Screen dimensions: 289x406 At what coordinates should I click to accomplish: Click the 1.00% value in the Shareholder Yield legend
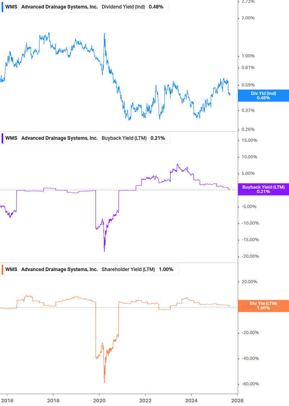tap(166, 269)
